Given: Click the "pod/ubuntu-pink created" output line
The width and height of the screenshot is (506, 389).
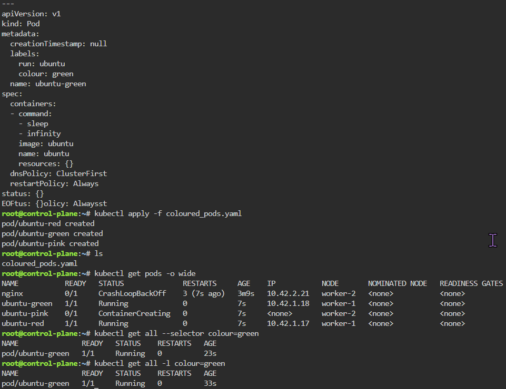Looking at the screenshot, I should point(50,243).
